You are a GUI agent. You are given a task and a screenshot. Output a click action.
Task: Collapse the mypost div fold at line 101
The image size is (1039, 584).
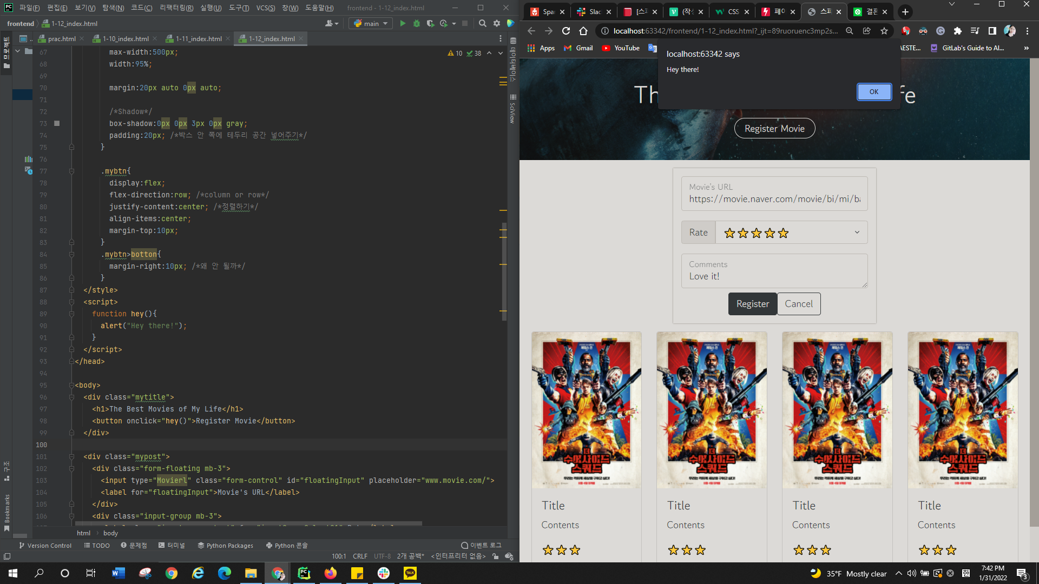tap(71, 457)
